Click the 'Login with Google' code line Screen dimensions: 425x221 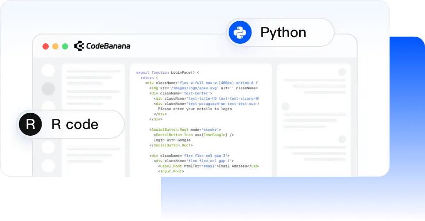(172, 140)
